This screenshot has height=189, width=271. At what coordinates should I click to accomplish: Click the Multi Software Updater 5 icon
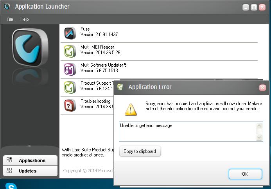70,69
